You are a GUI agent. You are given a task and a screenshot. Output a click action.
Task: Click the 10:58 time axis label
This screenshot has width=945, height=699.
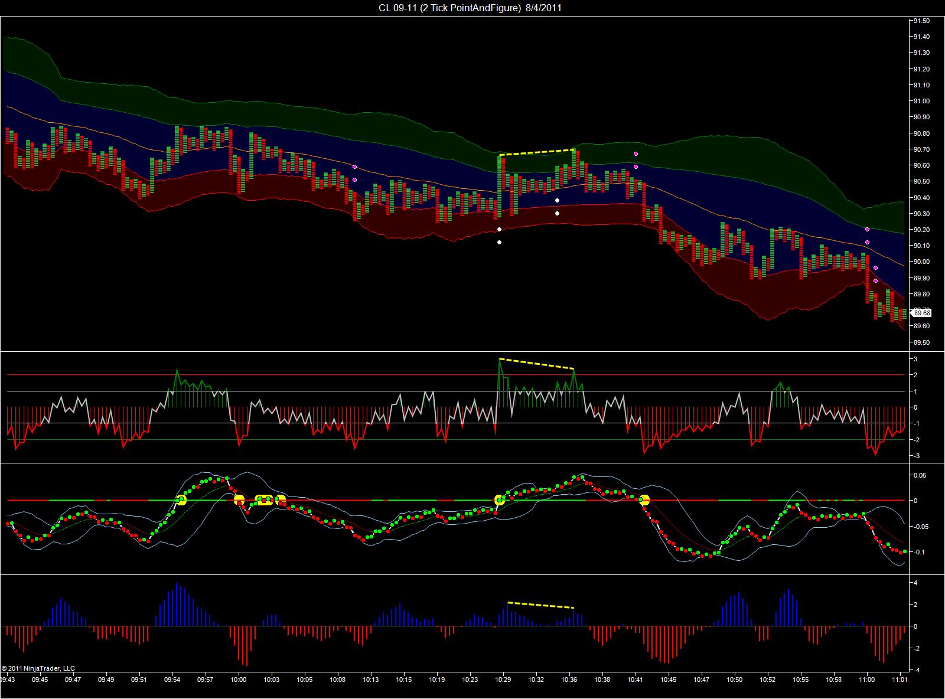pos(834,680)
